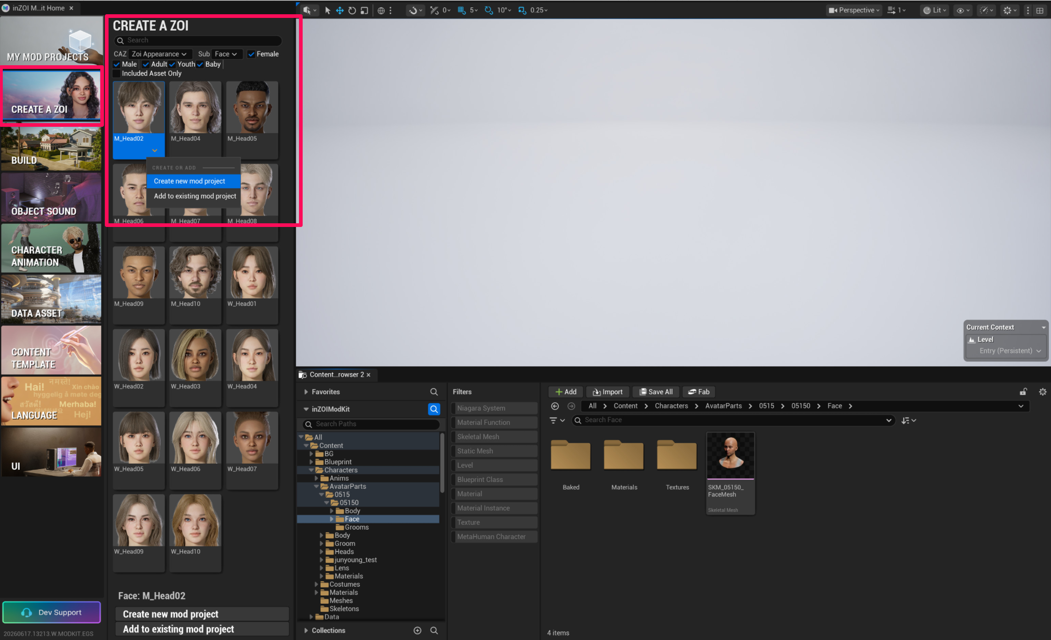Expand the Collections section
Image resolution: width=1051 pixels, height=640 pixels.
(306, 630)
